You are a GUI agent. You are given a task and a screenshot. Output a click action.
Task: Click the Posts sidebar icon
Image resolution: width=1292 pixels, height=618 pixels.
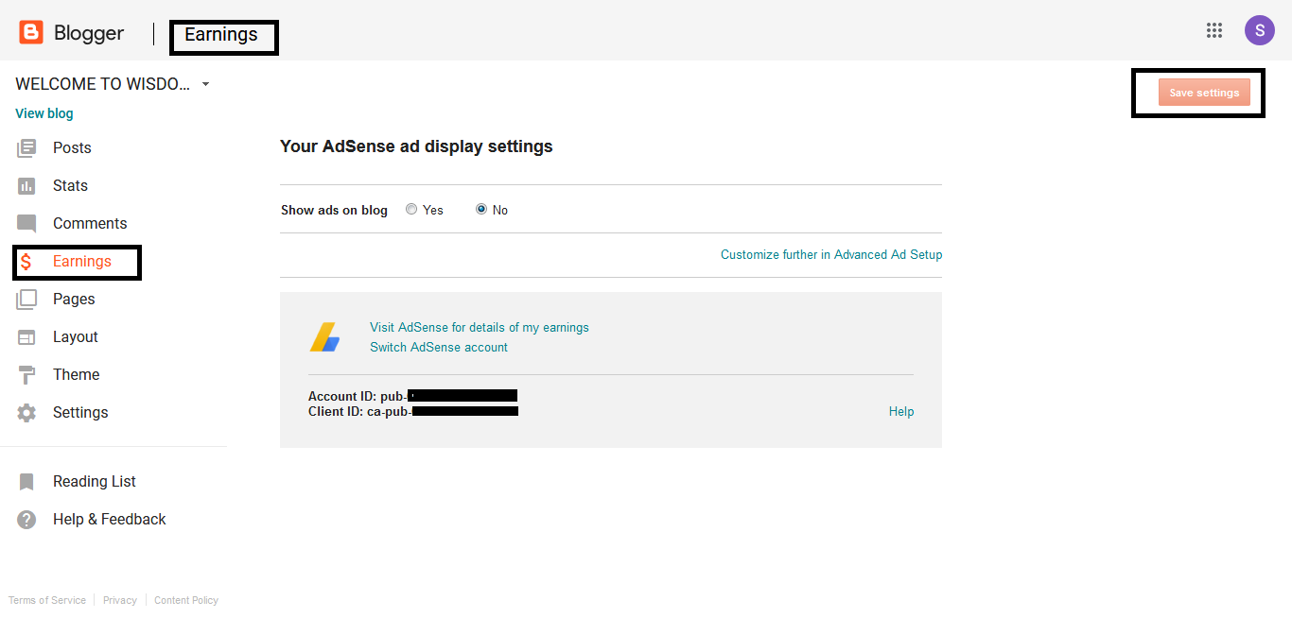point(26,148)
